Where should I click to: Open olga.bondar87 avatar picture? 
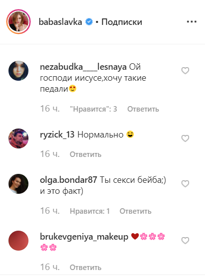pos(18,184)
